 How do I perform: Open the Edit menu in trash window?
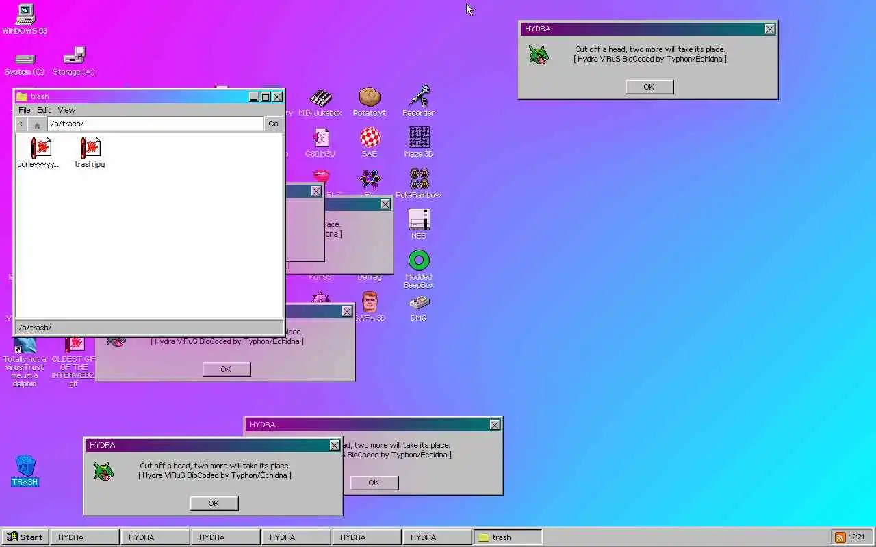point(44,110)
